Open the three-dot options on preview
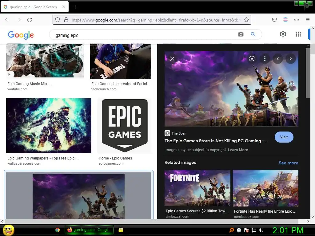Viewport: 315px width, 236px height. tap(265, 59)
